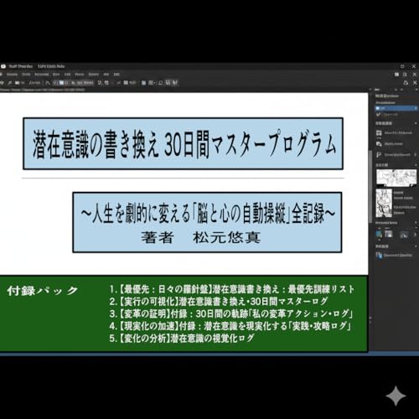Click the home-shaped icon below the window controls
419x419 pixels.
point(406,83)
